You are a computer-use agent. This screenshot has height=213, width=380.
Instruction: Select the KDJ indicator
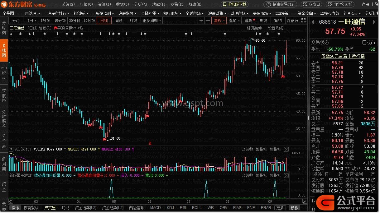click(170, 208)
